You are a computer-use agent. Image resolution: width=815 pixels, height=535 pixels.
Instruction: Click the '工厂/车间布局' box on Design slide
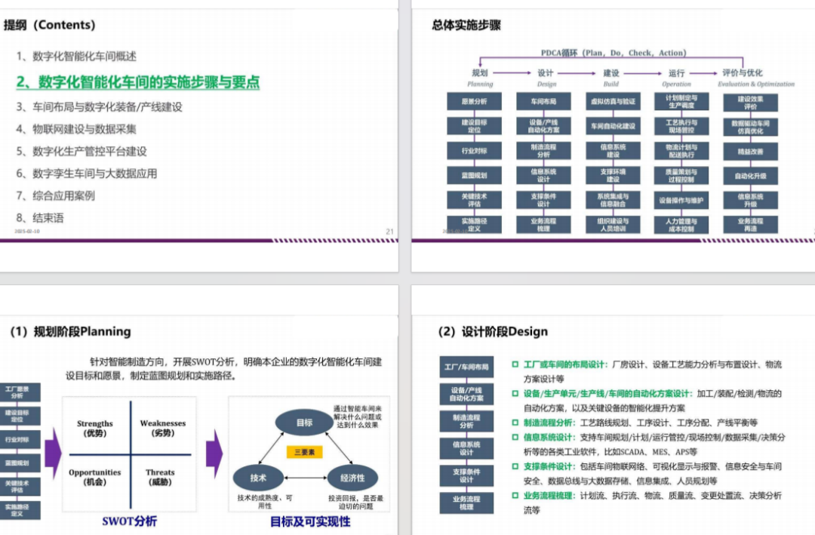click(466, 367)
